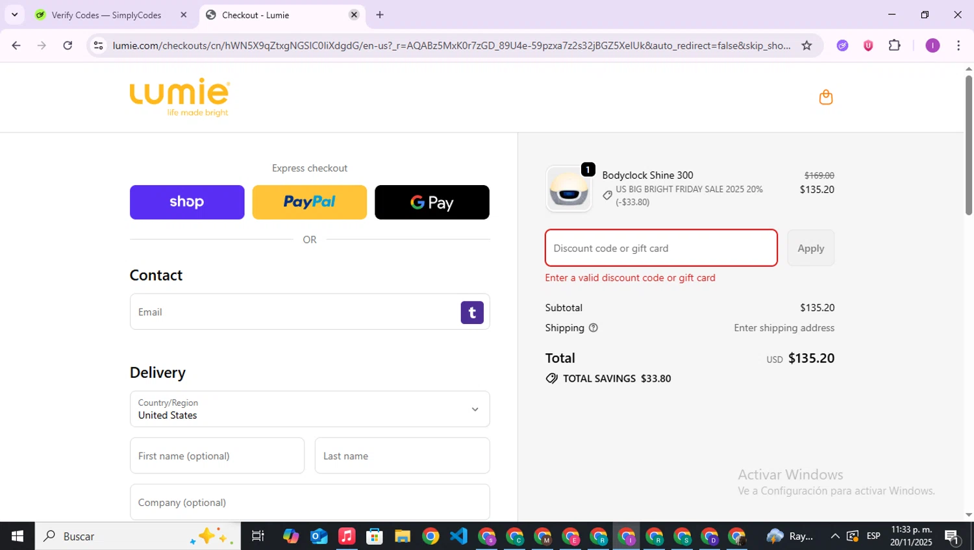974x550 pixels.
Task: Open the Chrome profile avatar 'I'
Action: 932,45
